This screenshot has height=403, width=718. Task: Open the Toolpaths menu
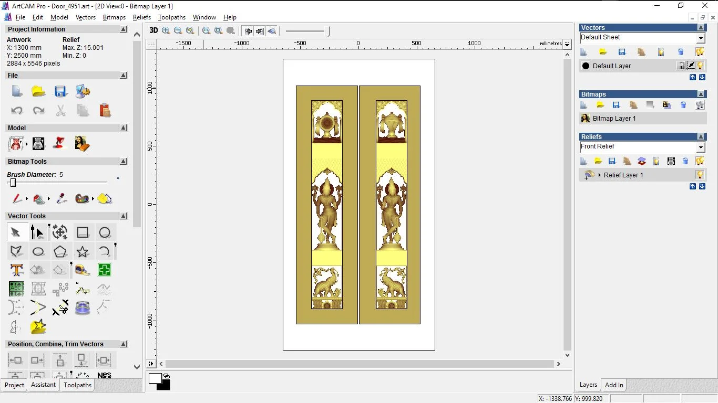172,17
